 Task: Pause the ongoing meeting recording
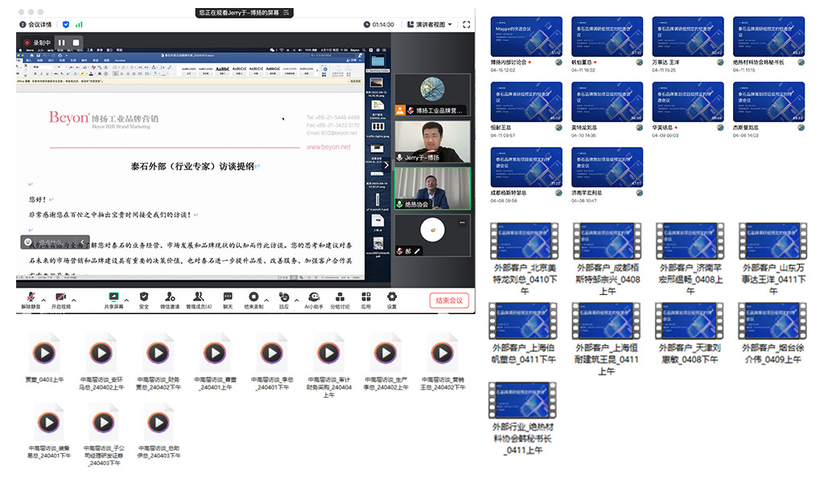tap(61, 42)
